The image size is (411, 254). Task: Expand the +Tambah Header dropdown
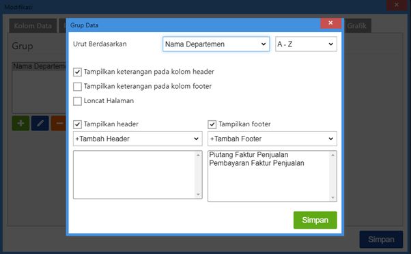[138, 139]
